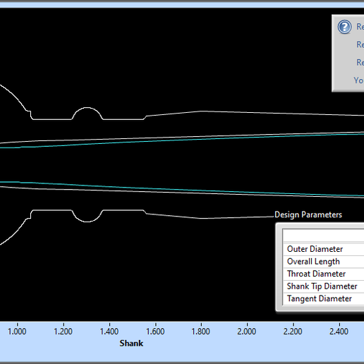Click the 1.800 axis tick label
The width and height of the screenshot is (364, 364).
(200, 332)
